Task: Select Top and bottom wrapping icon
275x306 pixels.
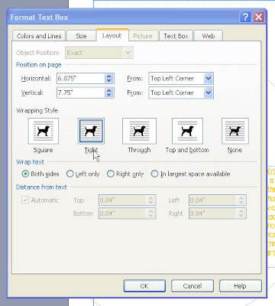Action: pos(187,131)
